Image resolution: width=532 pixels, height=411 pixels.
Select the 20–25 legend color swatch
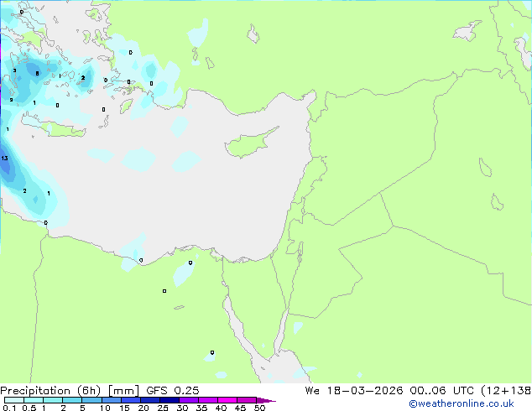click(150, 400)
